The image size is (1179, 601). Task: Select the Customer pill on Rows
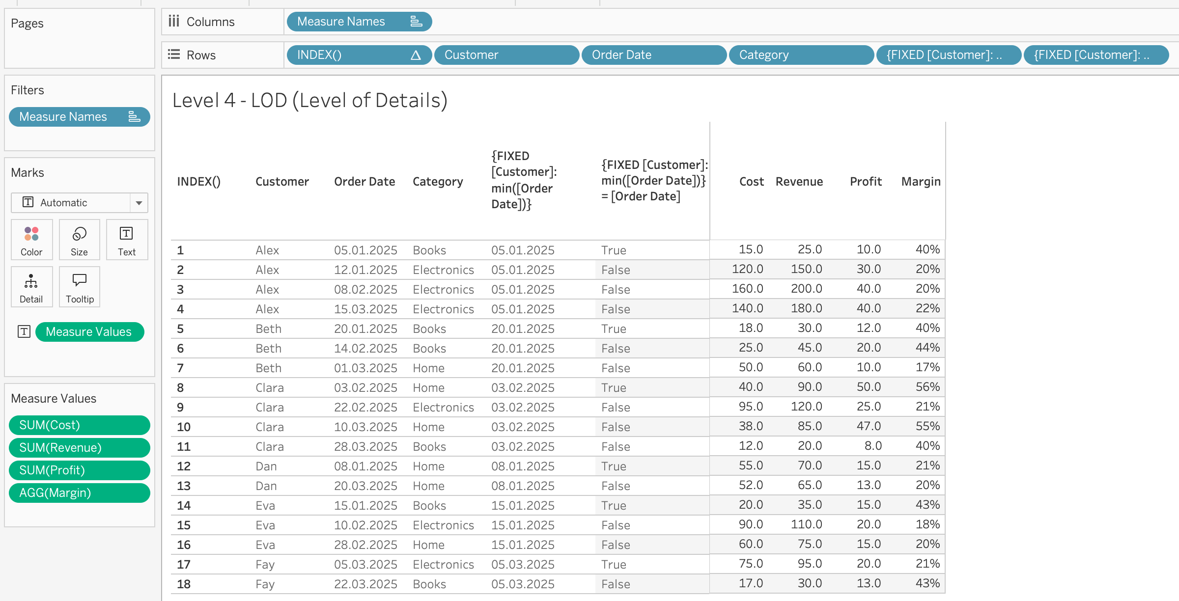tap(506, 55)
